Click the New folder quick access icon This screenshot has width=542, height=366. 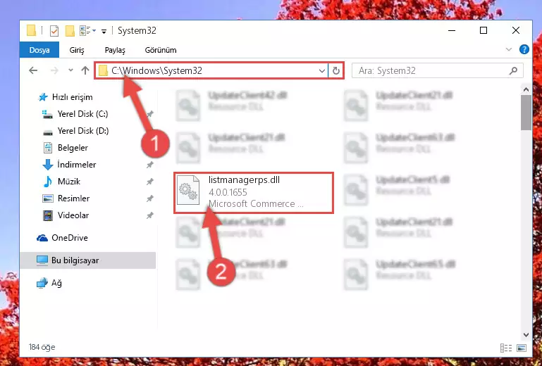click(x=70, y=31)
